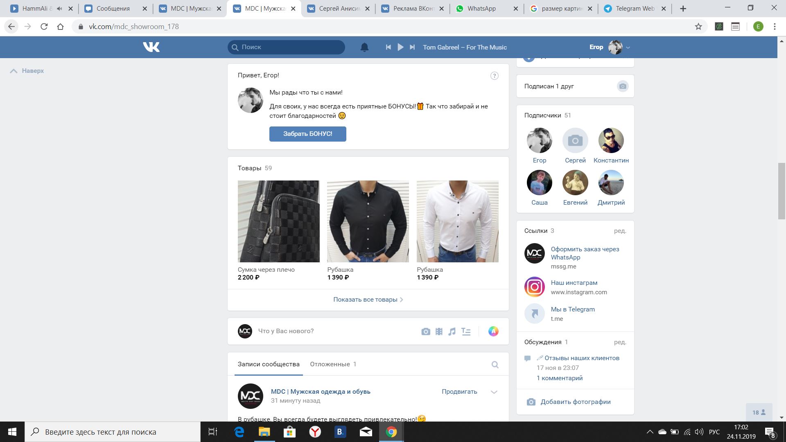The height and width of the screenshot is (442, 786).
Task: Expand the post actions chevron
Action: click(494, 392)
